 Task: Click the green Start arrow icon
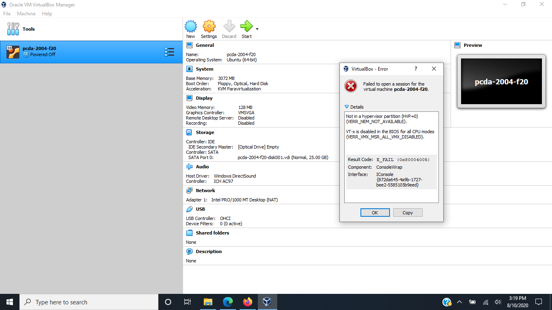246,27
